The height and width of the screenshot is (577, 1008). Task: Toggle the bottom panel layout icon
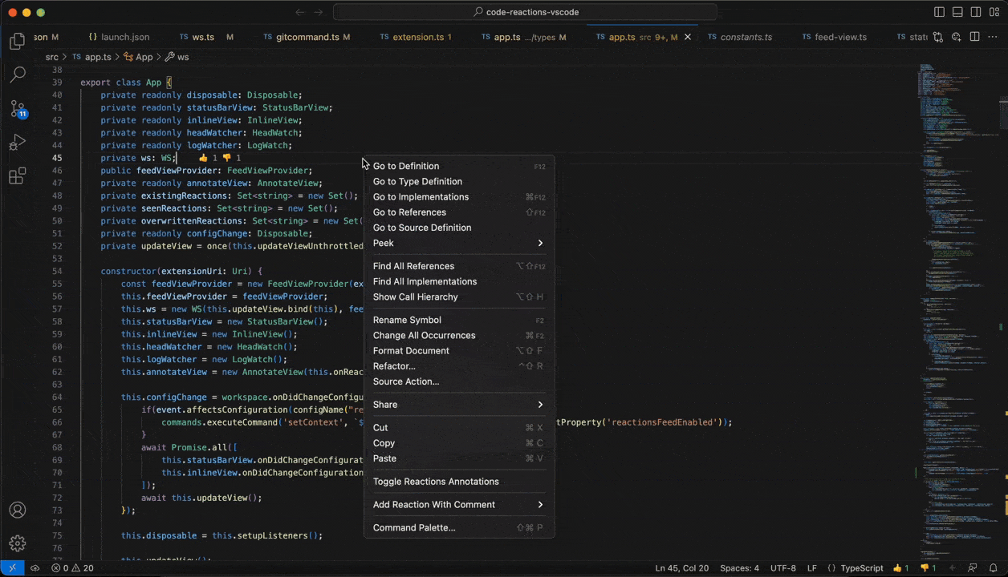tap(957, 12)
